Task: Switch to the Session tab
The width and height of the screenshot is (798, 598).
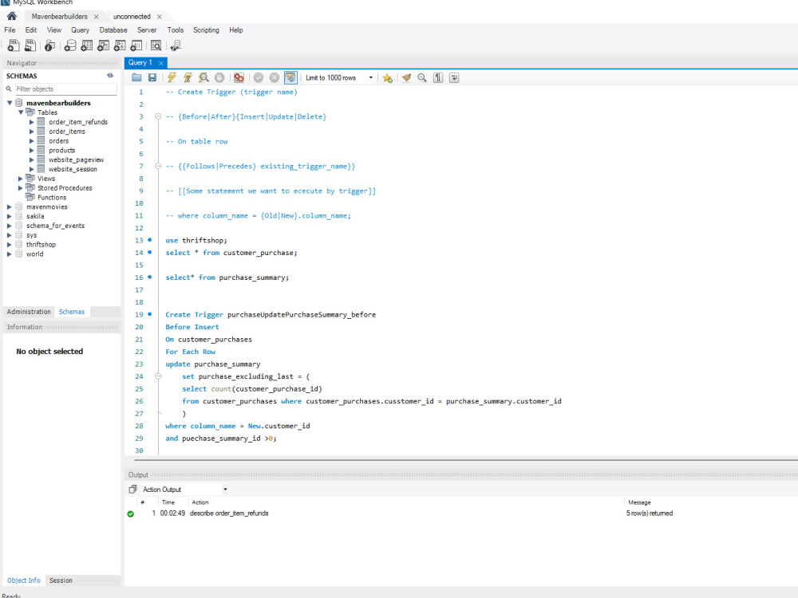Action: point(61,580)
